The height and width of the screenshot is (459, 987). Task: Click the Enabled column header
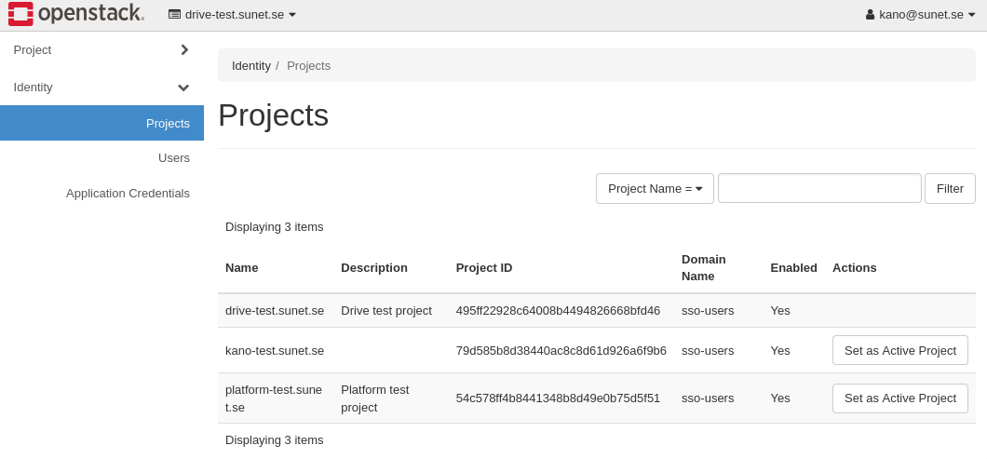point(793,267)
